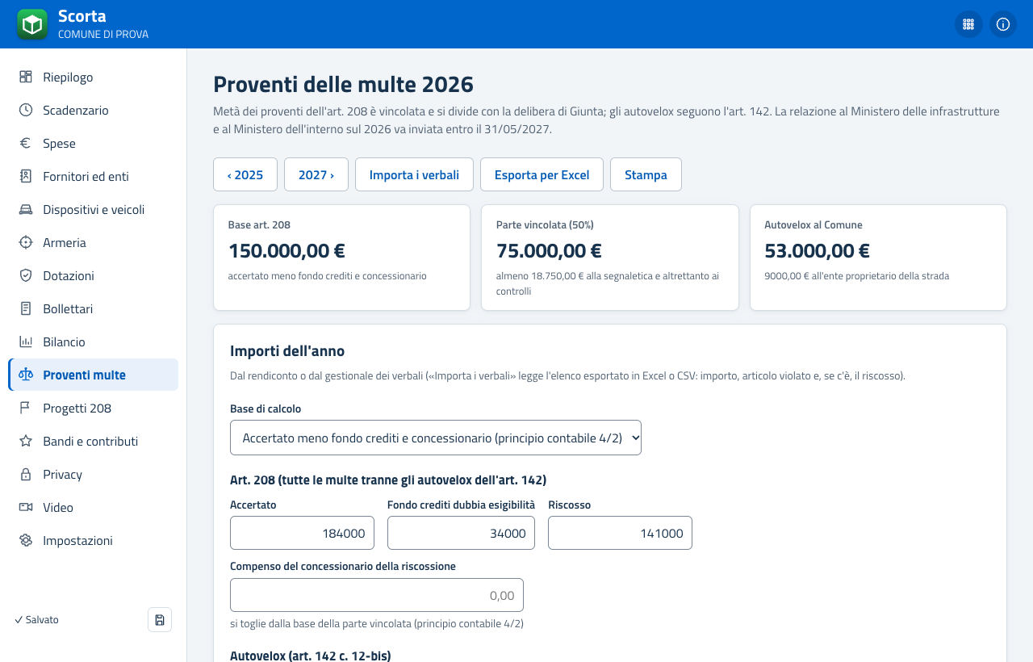
Task: Click the Proventi delle multe 2026 heading
Action: click(x=343, y=84)
